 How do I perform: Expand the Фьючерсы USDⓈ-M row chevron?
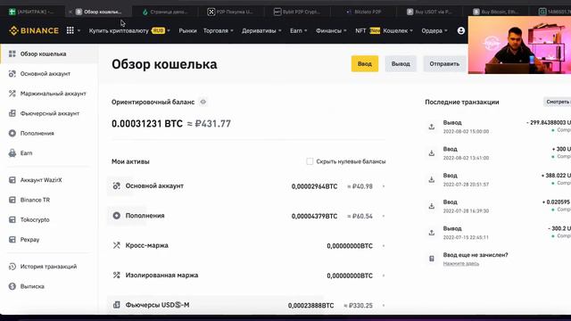384,305
